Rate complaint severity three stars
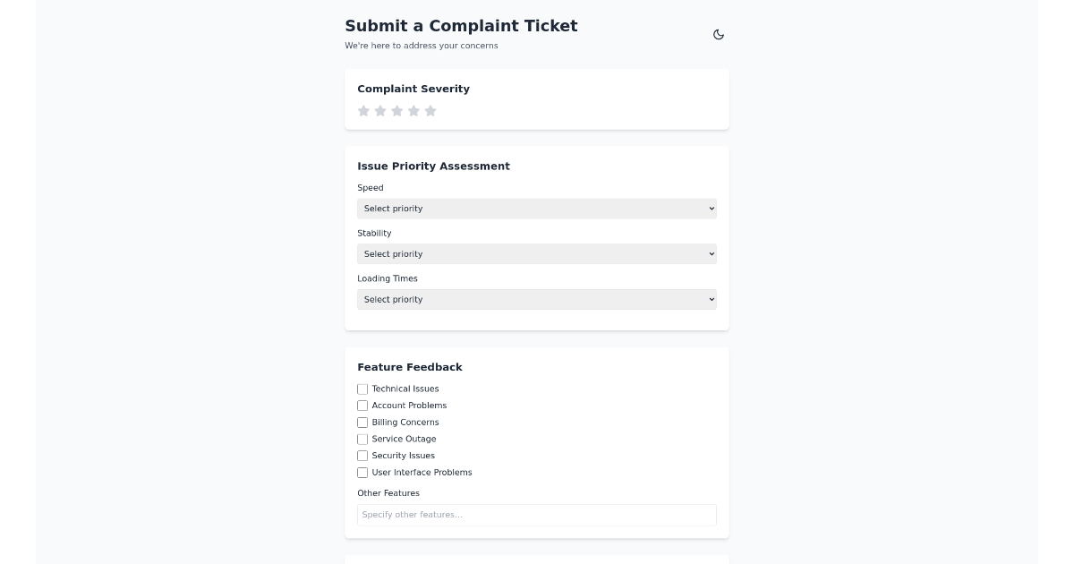The image size is (1074, 564). click(x=396, y=111)
